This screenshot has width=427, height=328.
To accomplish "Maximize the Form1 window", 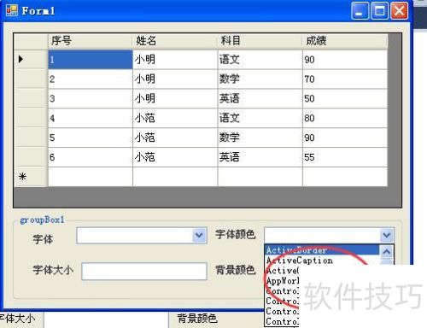I will (379, 11).
